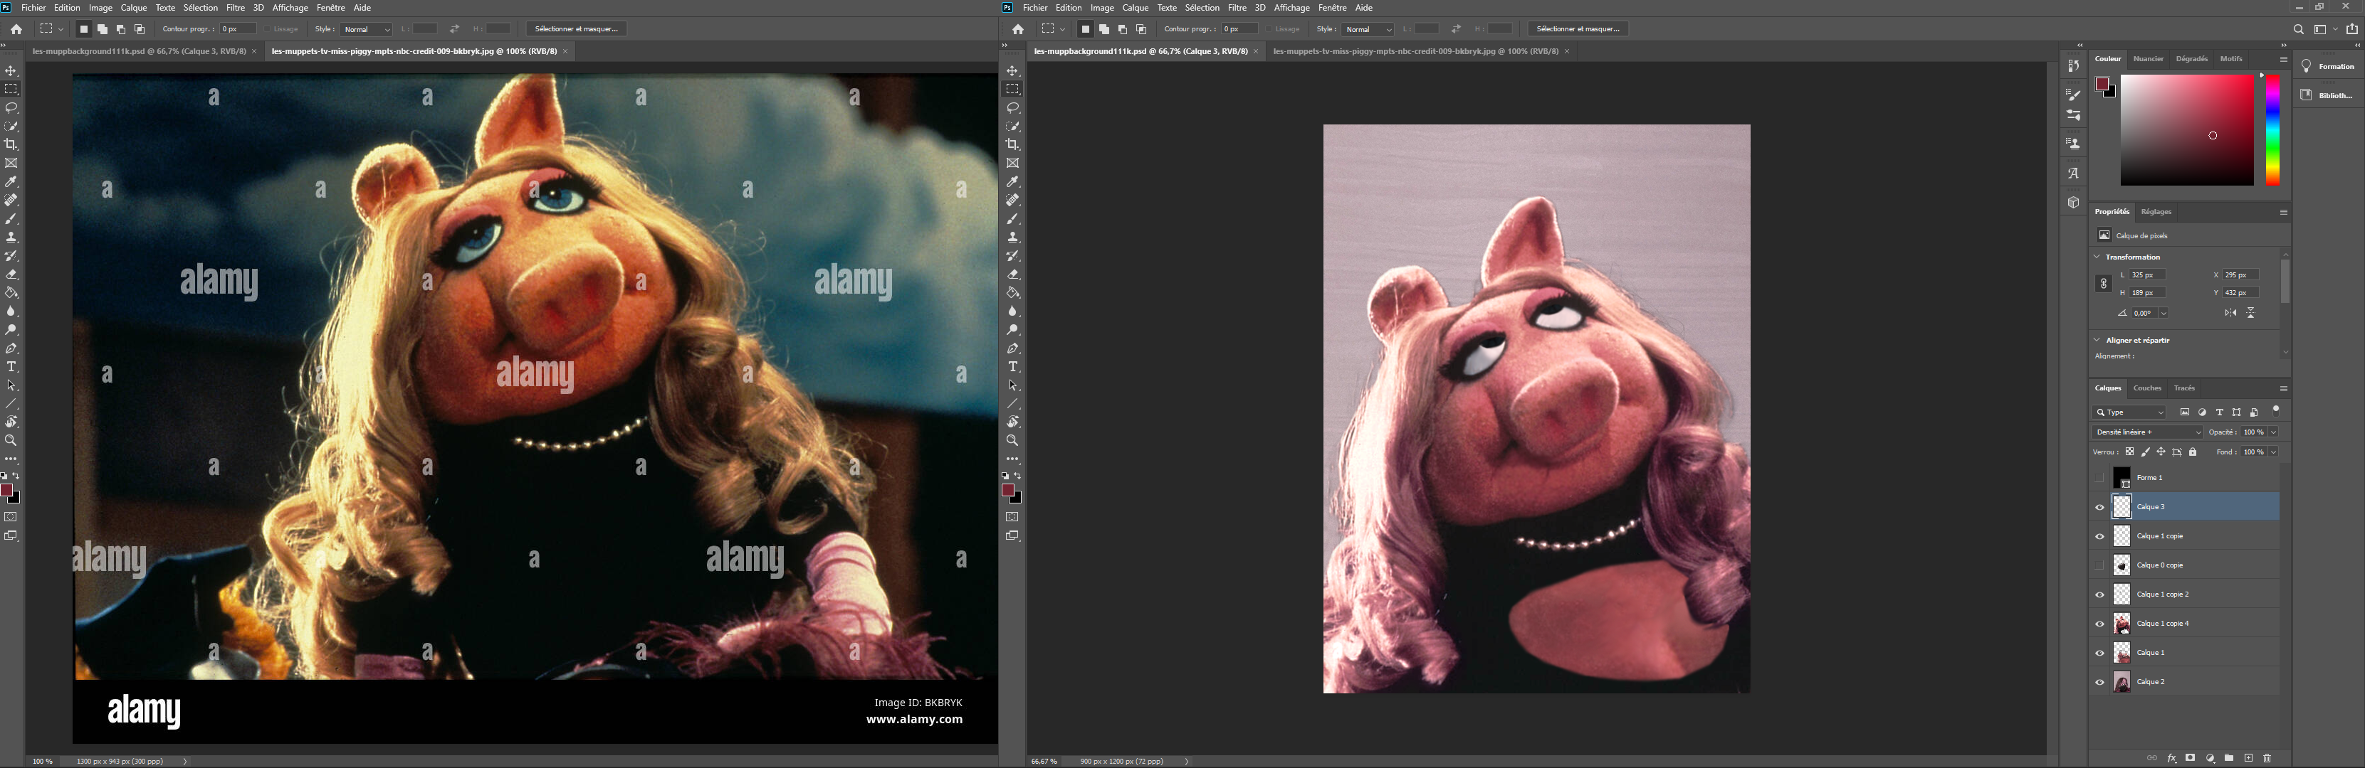Select the Crop tool in right toolbar
Viewport: 2365px width, 768px height.
coord(1012,144)
